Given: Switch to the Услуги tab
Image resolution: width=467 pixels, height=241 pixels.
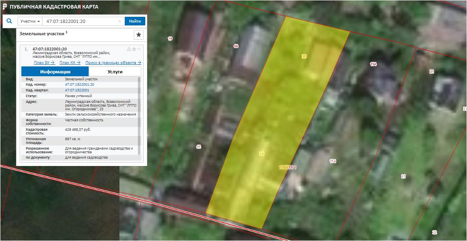Looking at the screenshot, I should [115, 72].
